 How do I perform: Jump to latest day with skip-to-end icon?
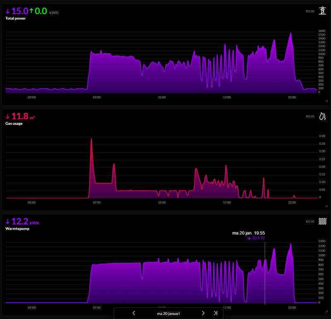click(216, 313)
